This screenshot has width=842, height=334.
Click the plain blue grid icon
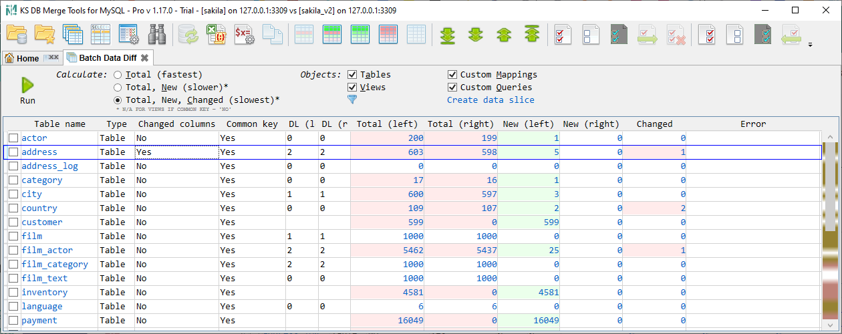point(416,33)
